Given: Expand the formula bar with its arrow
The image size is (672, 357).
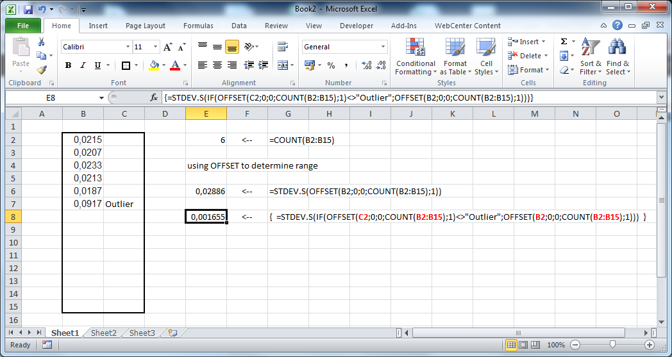Looking at the screenshot, I should point(660,97).
